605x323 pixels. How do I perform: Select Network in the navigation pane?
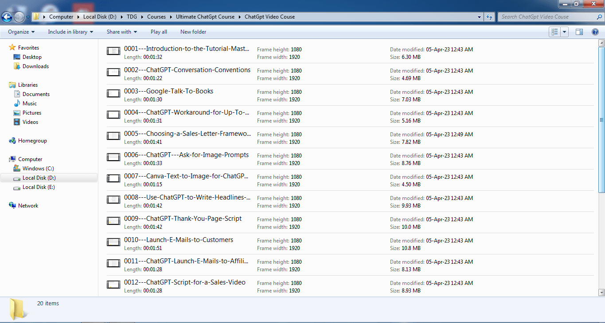click(x=28, y=206)
